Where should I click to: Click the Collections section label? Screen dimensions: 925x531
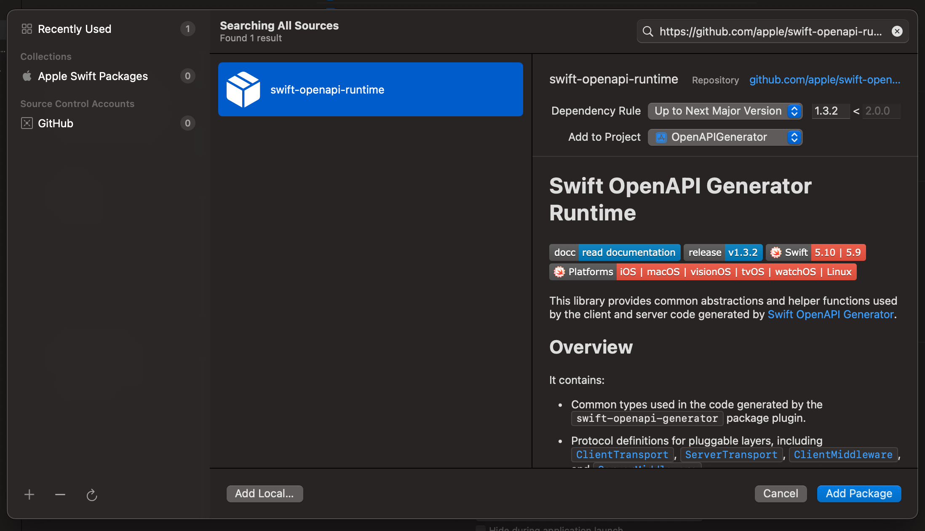[46, 56]
